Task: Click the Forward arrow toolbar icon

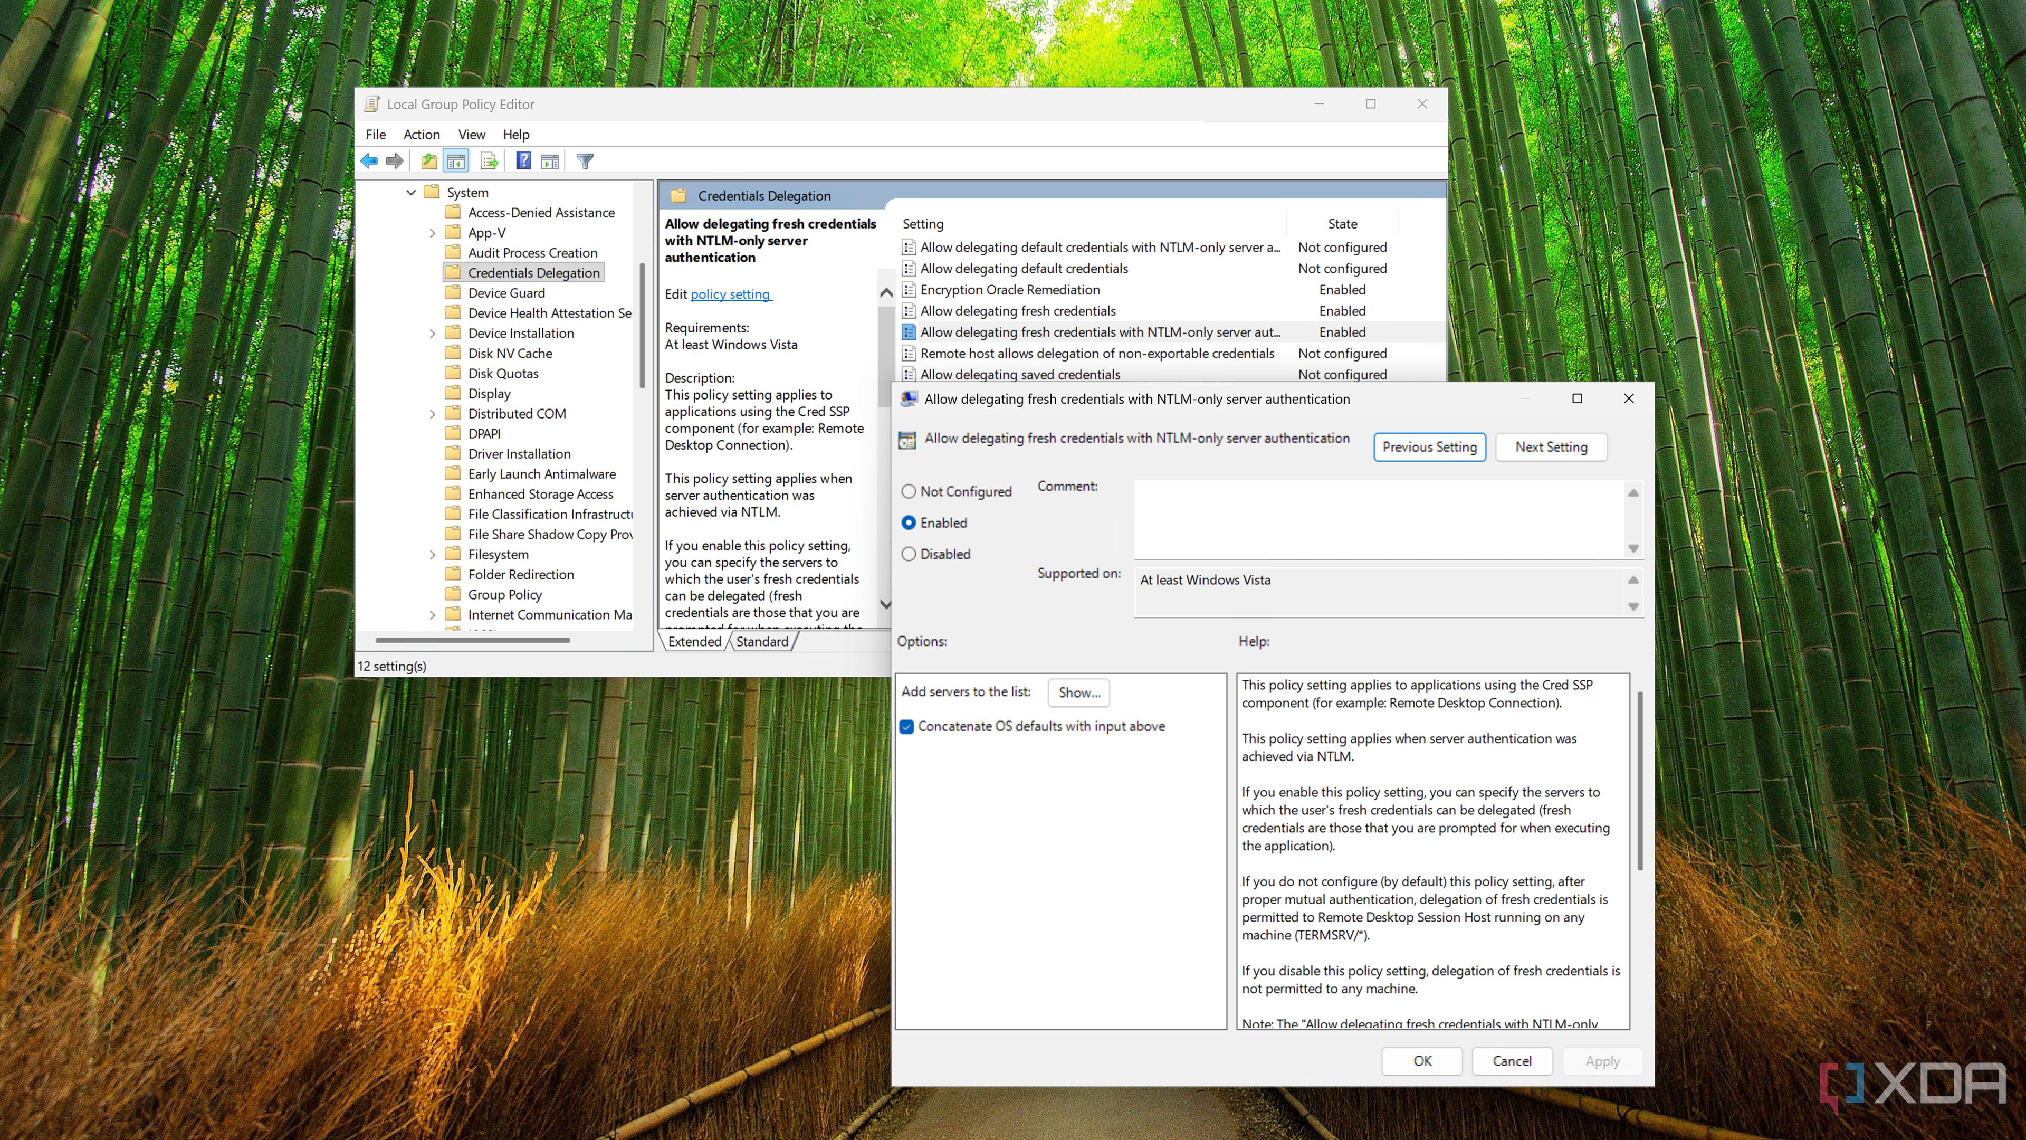Action: tap(395, 161)
